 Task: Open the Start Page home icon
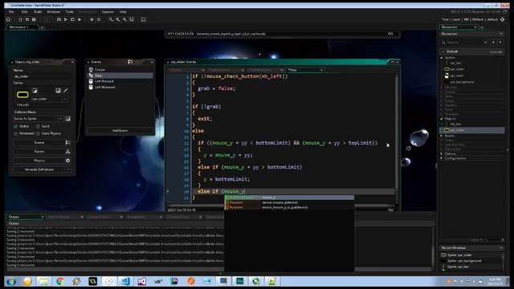[9, 19]
